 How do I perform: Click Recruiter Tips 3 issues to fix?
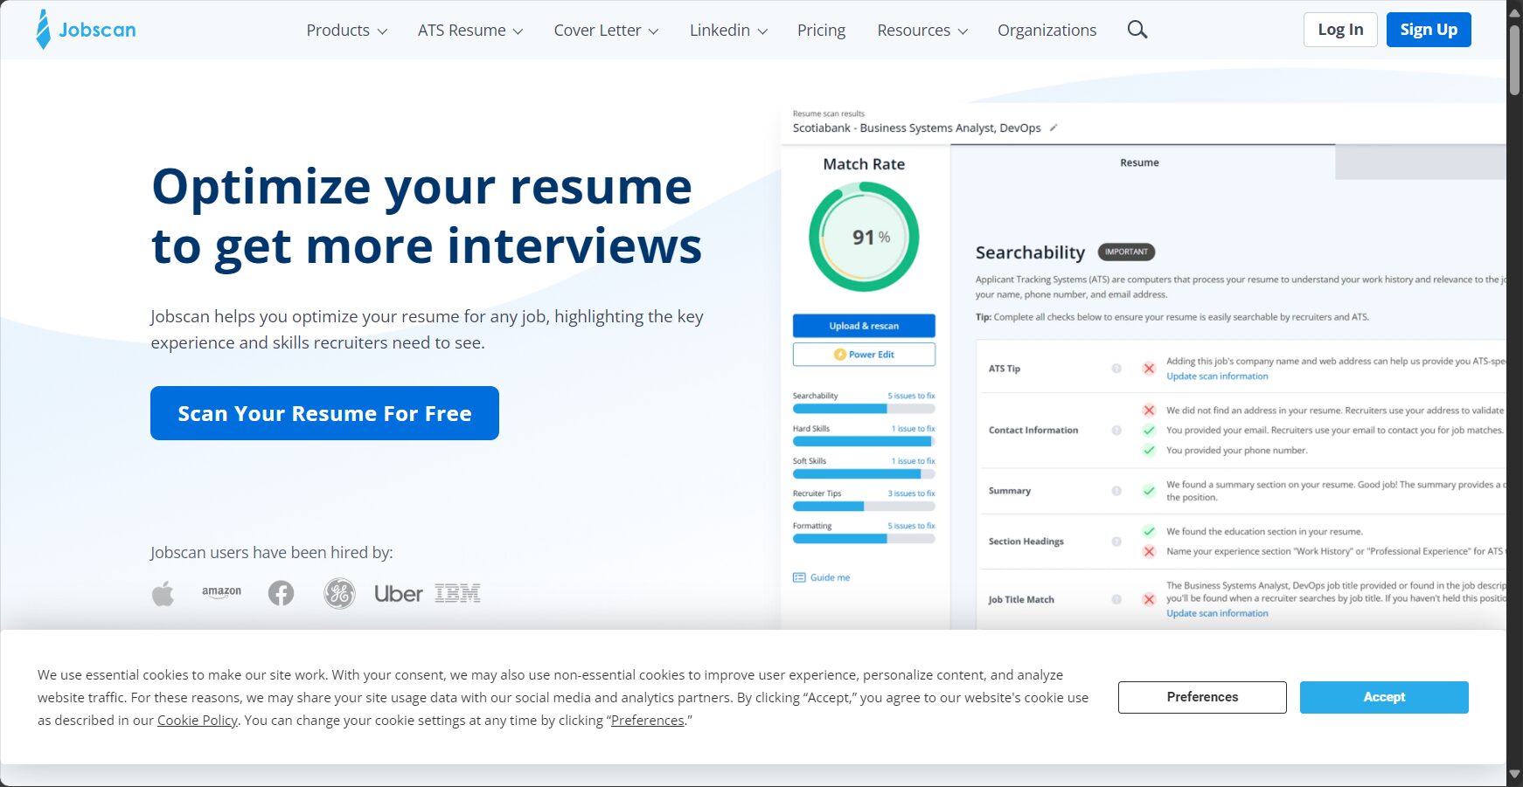911,494
